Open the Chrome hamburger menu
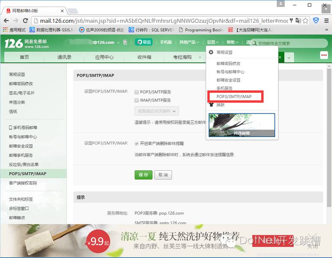Viewport: 332px width, 258px height. [x=326, y=21]
